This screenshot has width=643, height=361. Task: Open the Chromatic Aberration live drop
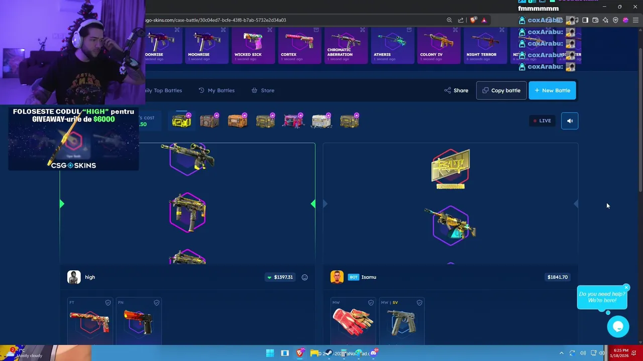[346, 45]
